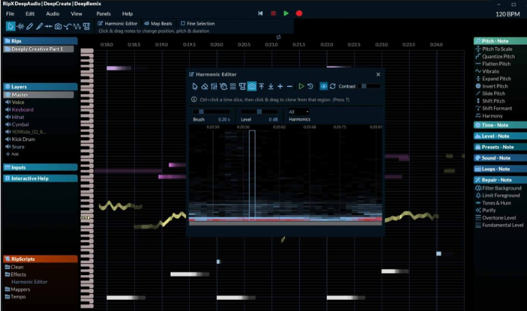Select the Deeply Creative Part 1 rip
Viewport: 527px width, 311px height.
pos(39,49)
